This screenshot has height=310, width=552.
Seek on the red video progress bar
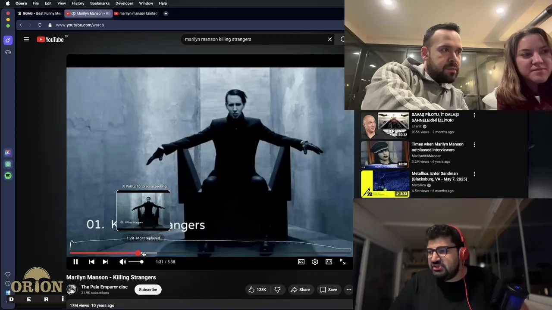pyautogui.click(x=210, y=253)
